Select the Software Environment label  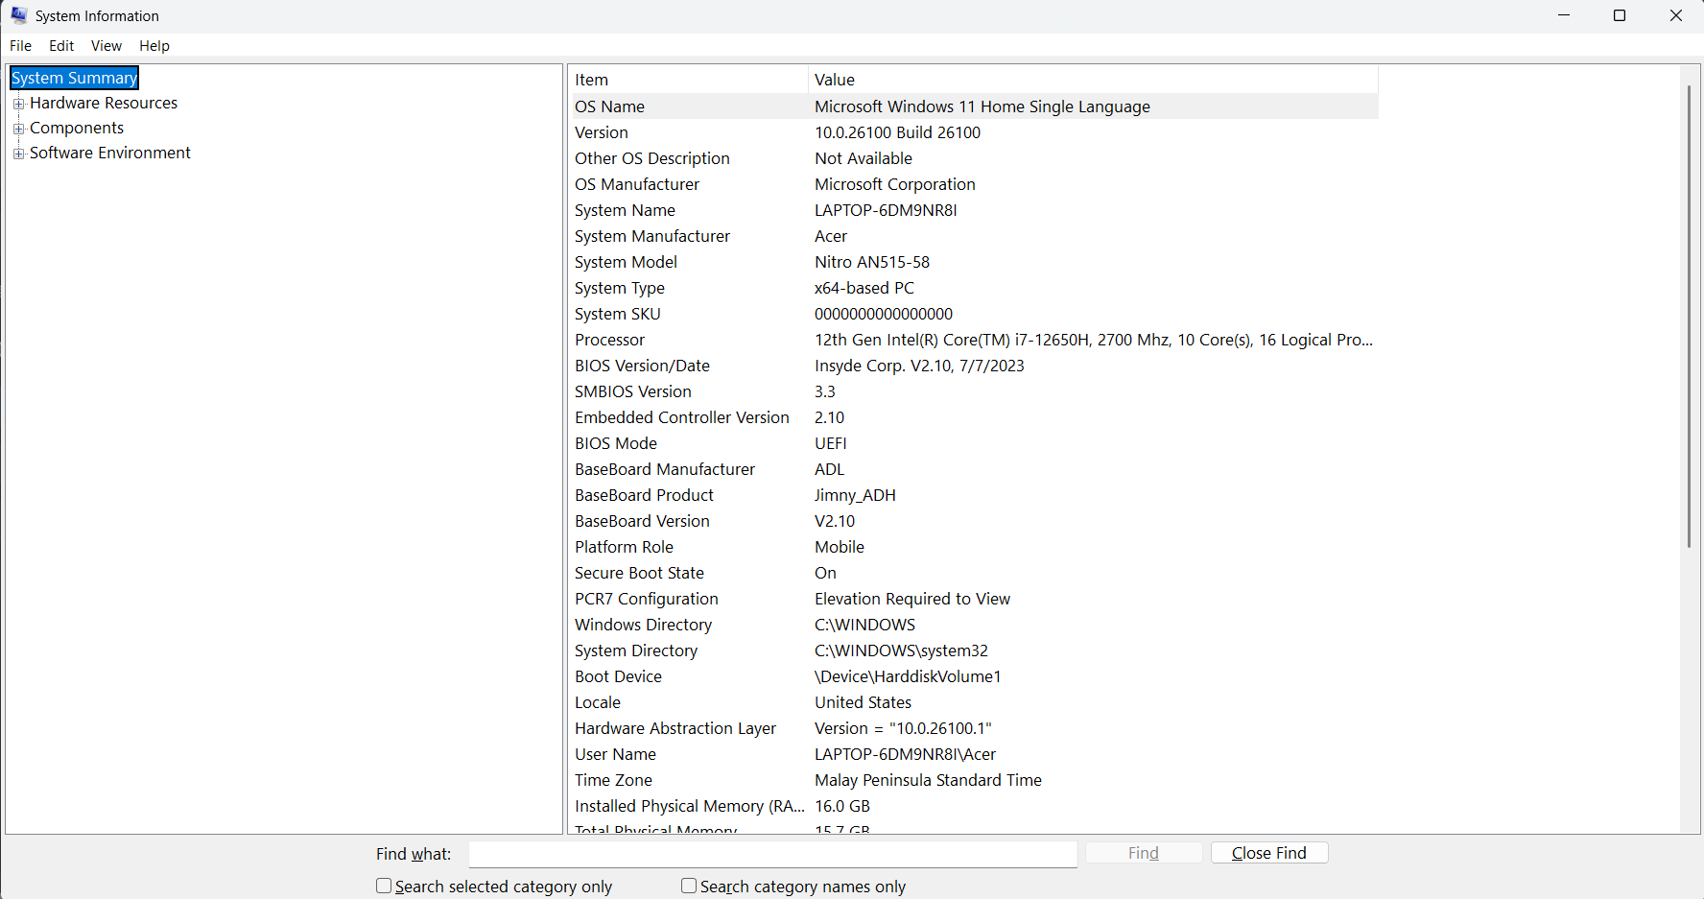click(x=110, y=153)
